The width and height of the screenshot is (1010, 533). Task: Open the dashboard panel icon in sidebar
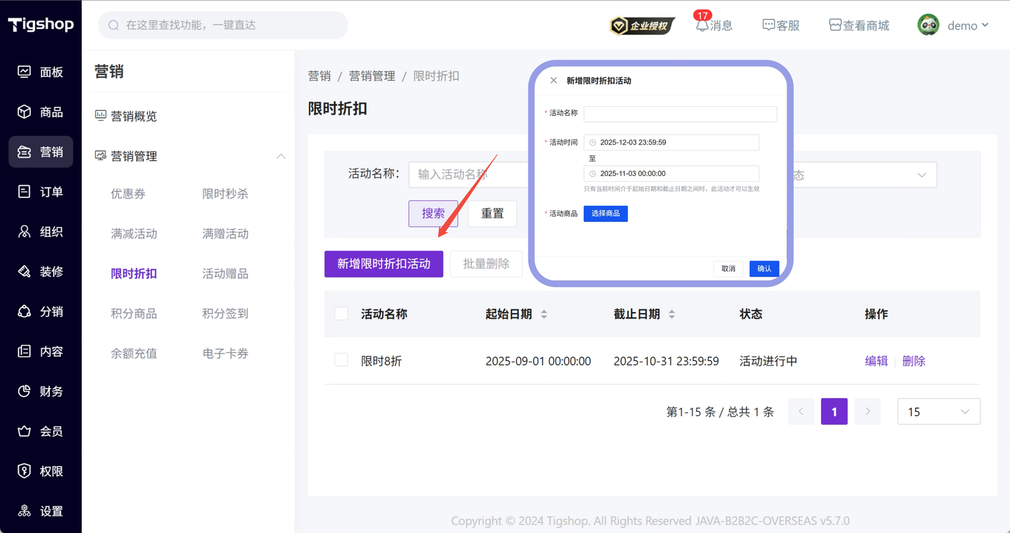coord(24,72)
